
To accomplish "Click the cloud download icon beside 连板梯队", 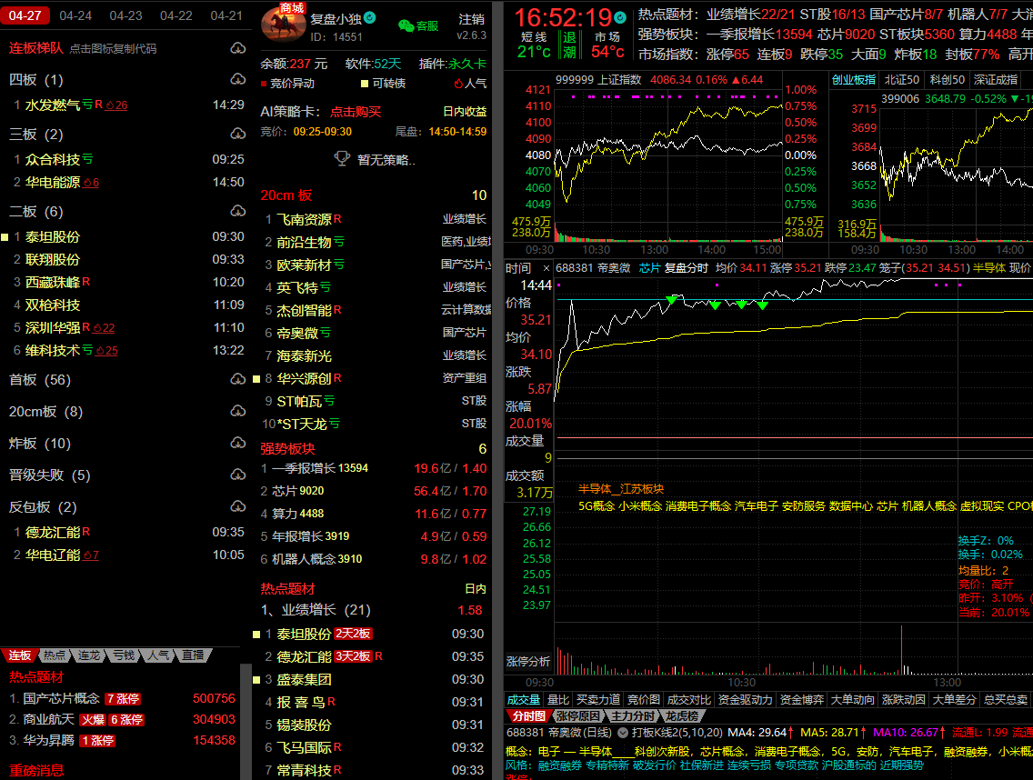I will click(237, 48).
